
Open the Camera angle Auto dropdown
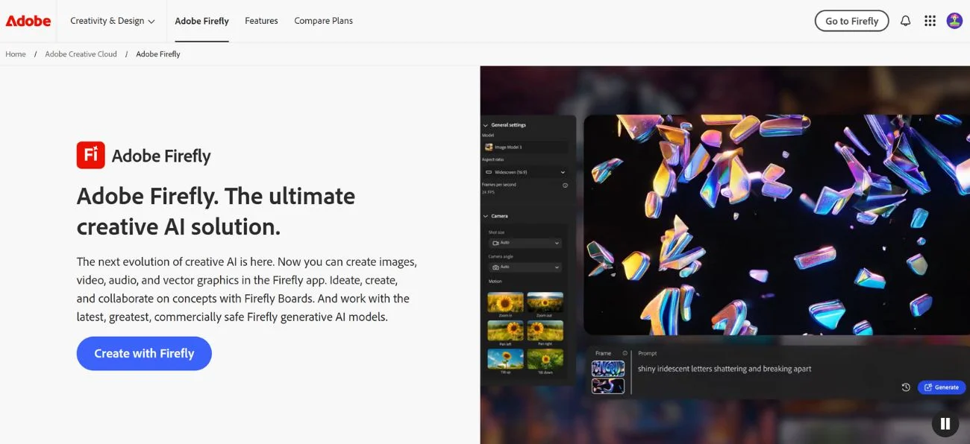click(x=525, y=267)
